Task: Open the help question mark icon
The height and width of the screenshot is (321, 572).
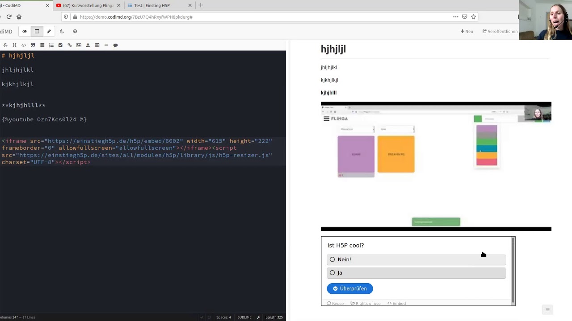Action: (x=75, y=32)
